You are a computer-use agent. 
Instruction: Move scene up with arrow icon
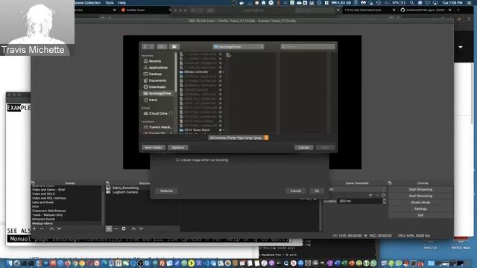pos(51,229)
